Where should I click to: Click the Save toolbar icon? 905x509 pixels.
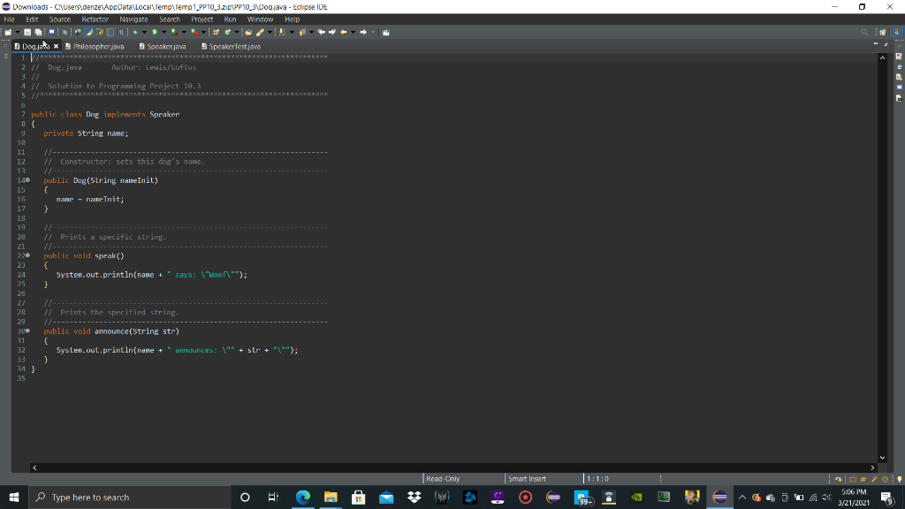[27, 33]
